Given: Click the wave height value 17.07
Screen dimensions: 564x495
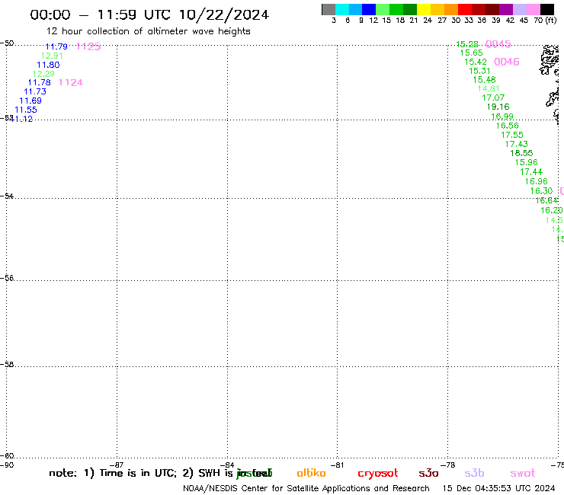Looking at the screenshot, I should coord(493,97).
